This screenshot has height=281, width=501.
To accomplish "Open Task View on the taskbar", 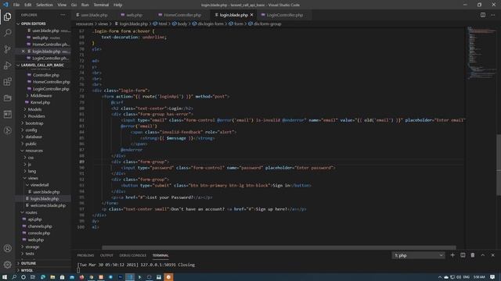I will click(33, 277).
